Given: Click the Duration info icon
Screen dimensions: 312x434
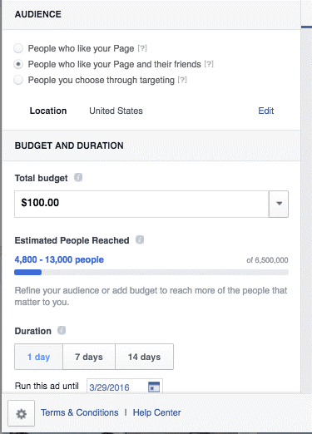Looking at the screenshot, I should [x=62, y=330].
